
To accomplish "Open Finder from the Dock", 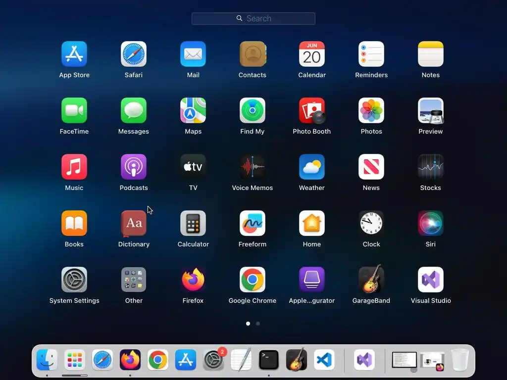I will tap(47, 360).
